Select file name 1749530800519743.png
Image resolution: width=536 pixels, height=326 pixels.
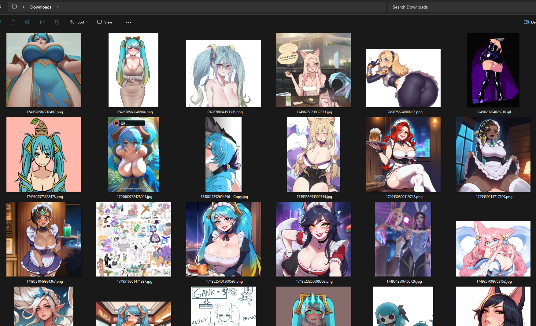click(x=404, y=197)
